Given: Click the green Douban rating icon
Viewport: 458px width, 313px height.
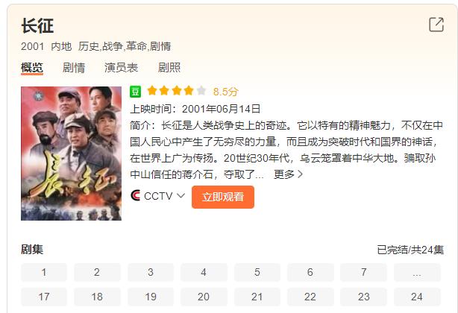Looking at the screenshot, I should (x=135, y=92).
